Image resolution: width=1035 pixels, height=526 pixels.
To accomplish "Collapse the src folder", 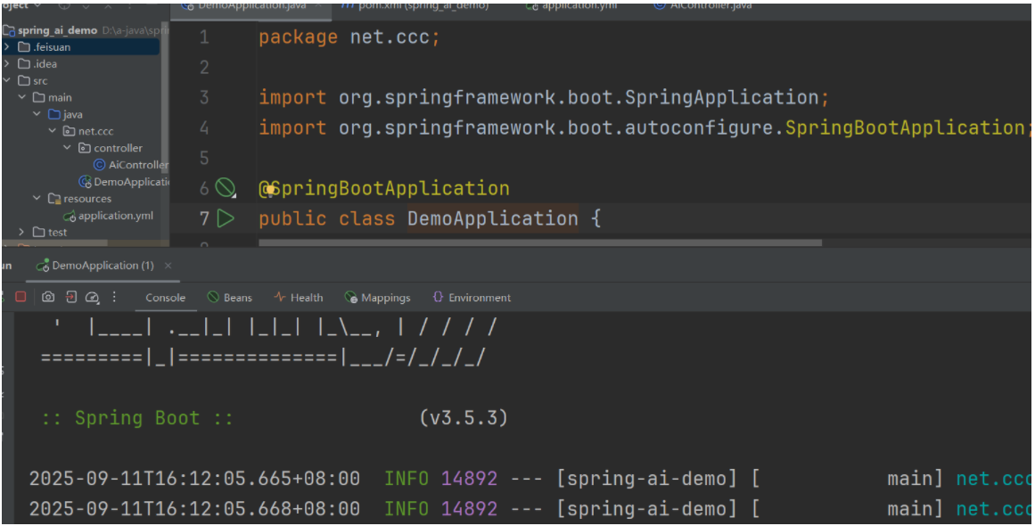I will pos(7,80).
